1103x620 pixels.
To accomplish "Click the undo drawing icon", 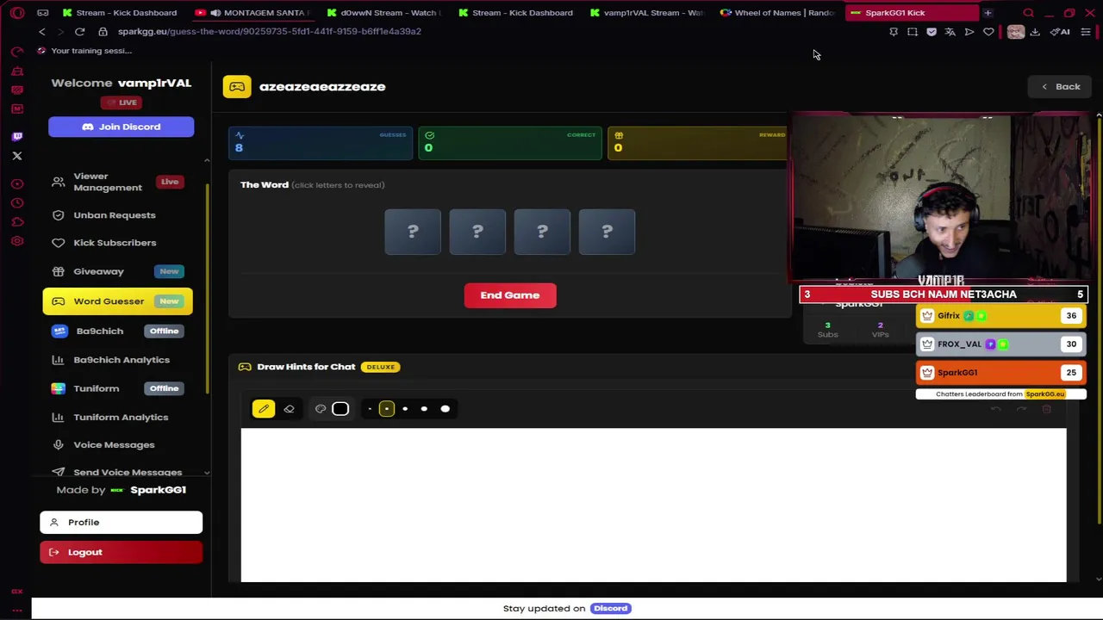I will (x=995, y=409).
